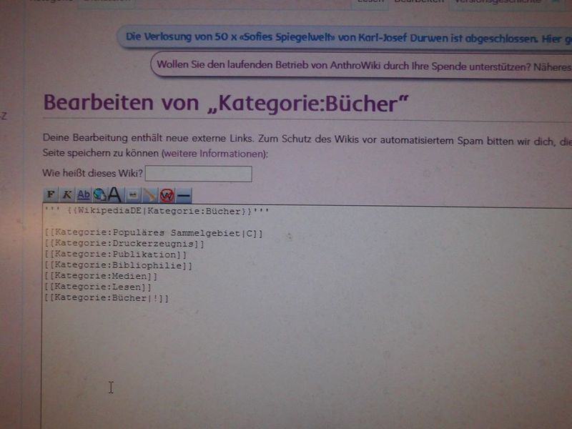Switch to the Versionsgeschichte tab
Screen dimensions: 572x429
[498, 2]
